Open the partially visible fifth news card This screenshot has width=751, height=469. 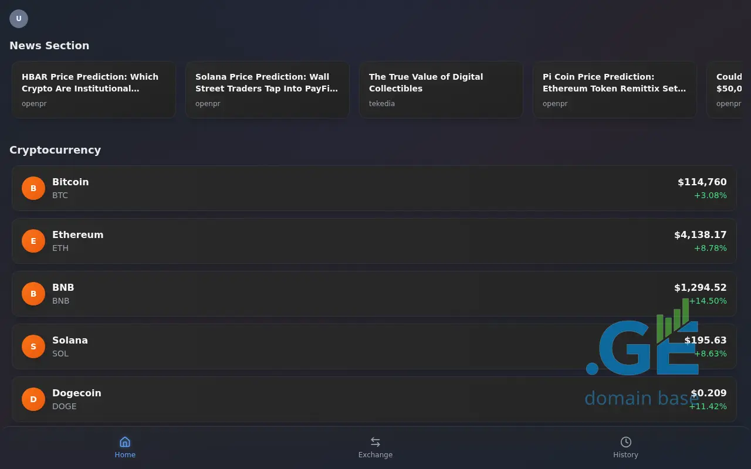[729, 90]
